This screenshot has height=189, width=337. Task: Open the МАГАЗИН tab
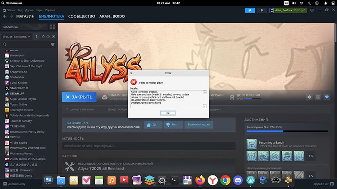[25, 16]
